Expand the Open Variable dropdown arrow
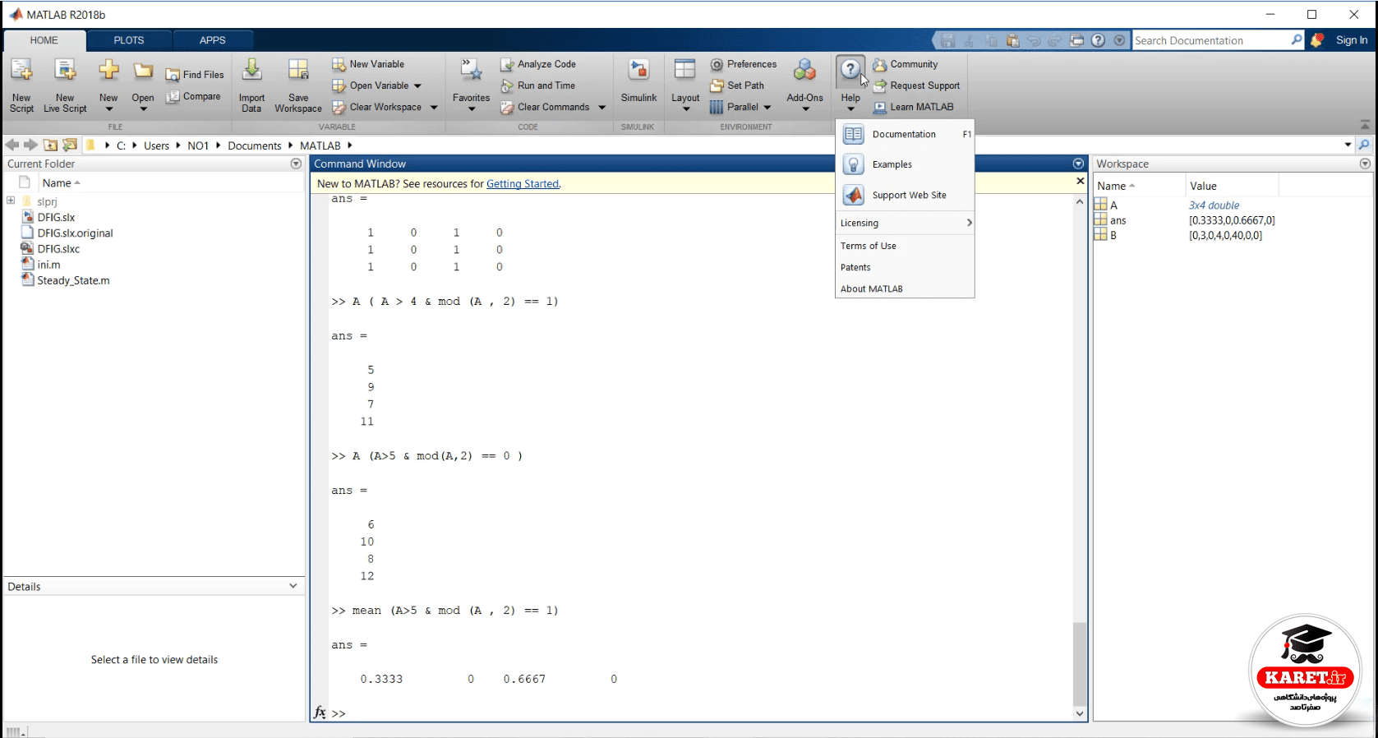This screenshot has height=738, width=1378. point(417,85)
